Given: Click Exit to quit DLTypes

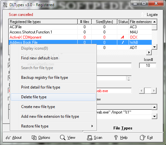Looking at the screenshot, I should 146,138.
